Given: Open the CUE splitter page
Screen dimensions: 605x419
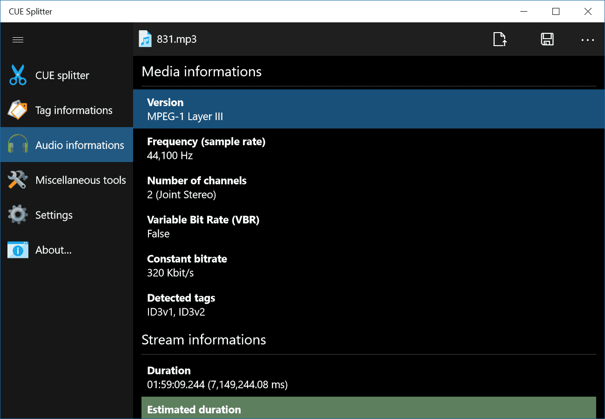Looking at the screenshot, I should (x=62, y=75).
